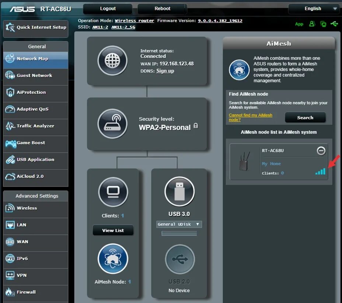Open the Clients computer icon
Image resolution: width=342 pixels, height=303 pixels.
click(113, 192)
